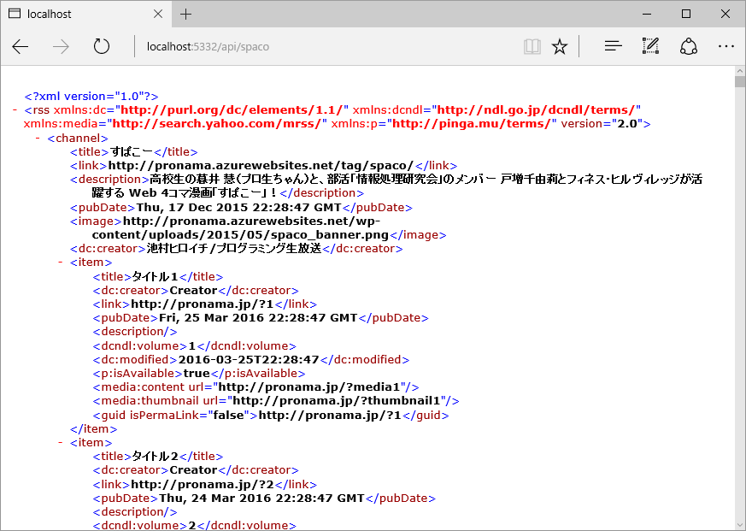The height and width of the screenshot is (531, 746).
Task: Add page to favorites star icon
Action: [x=560, y=46]
